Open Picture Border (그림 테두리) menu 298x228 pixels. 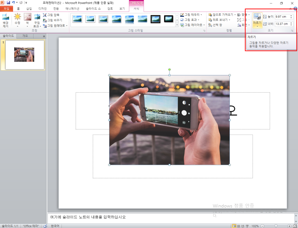(x=191, y=15)
